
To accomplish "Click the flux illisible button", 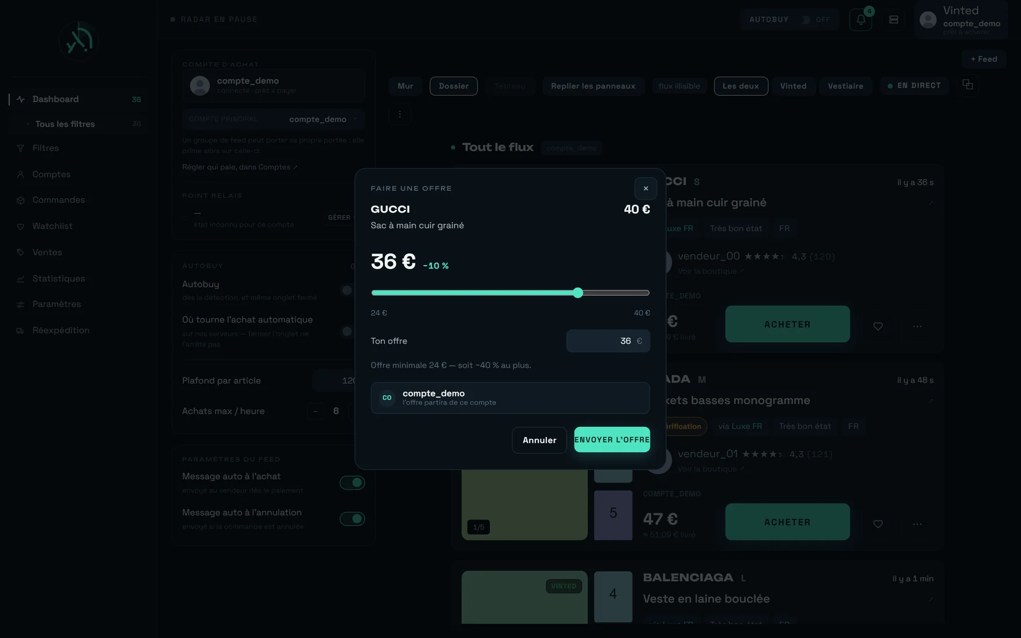I will point(679,86).
